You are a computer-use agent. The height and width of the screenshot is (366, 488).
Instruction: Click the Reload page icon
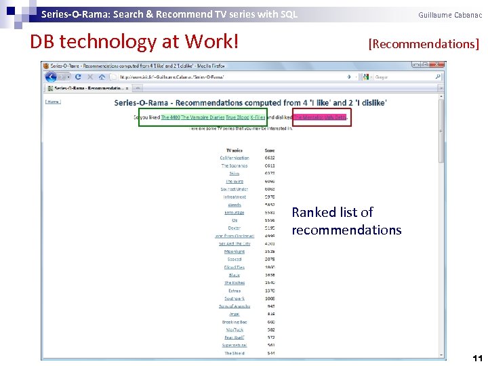78,77
